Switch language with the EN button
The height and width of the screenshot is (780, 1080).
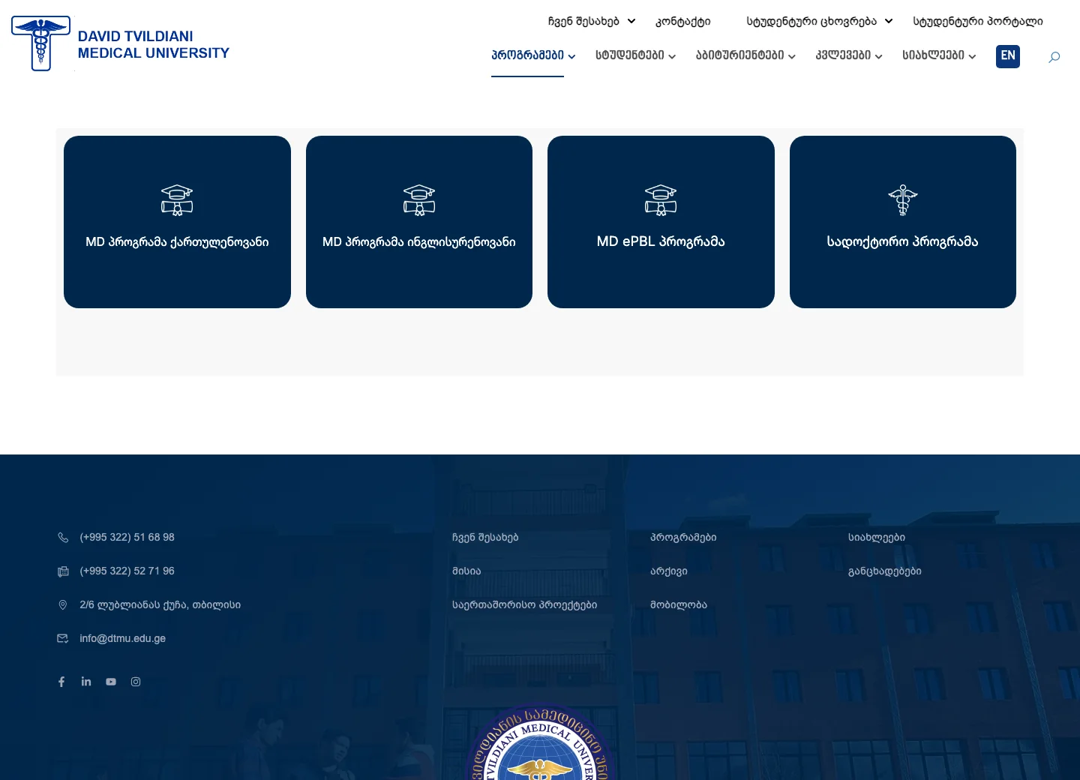pyautogui.click(x=1008, y=56)
